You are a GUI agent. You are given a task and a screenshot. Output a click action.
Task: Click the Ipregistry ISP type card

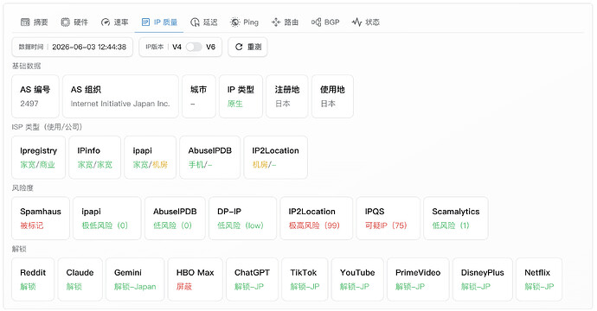[x=38, y=157]
